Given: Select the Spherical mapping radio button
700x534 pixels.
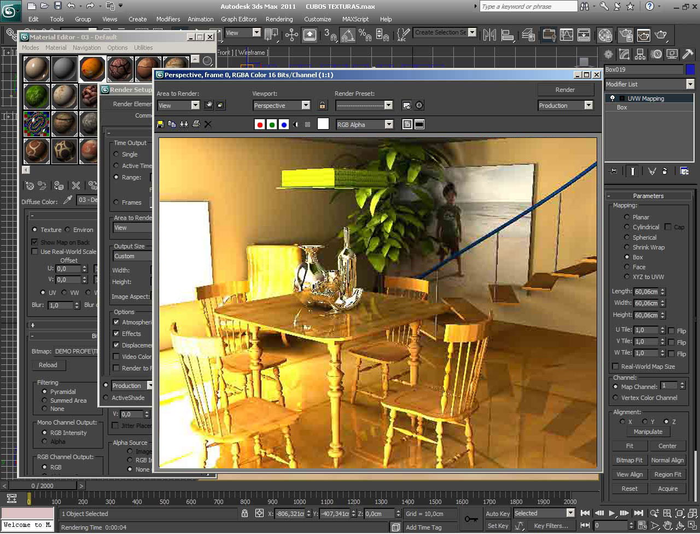Looking at the screenshot, I should [x=627, y=237].
